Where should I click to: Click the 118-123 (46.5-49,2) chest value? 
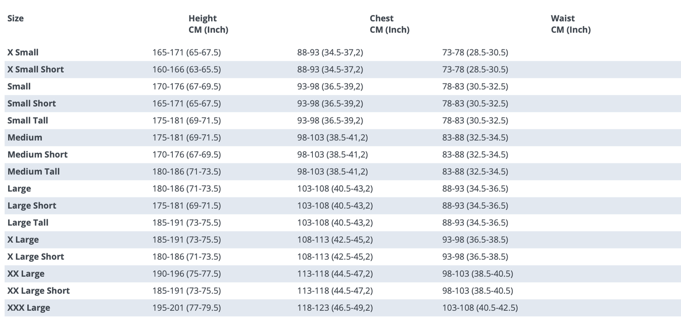point(335,308)
